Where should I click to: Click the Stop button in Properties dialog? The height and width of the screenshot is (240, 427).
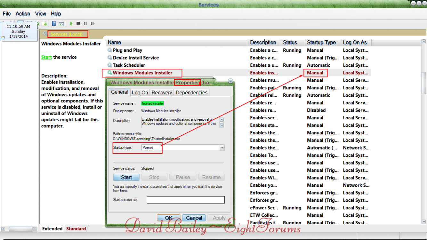click(x=154, y=177)
